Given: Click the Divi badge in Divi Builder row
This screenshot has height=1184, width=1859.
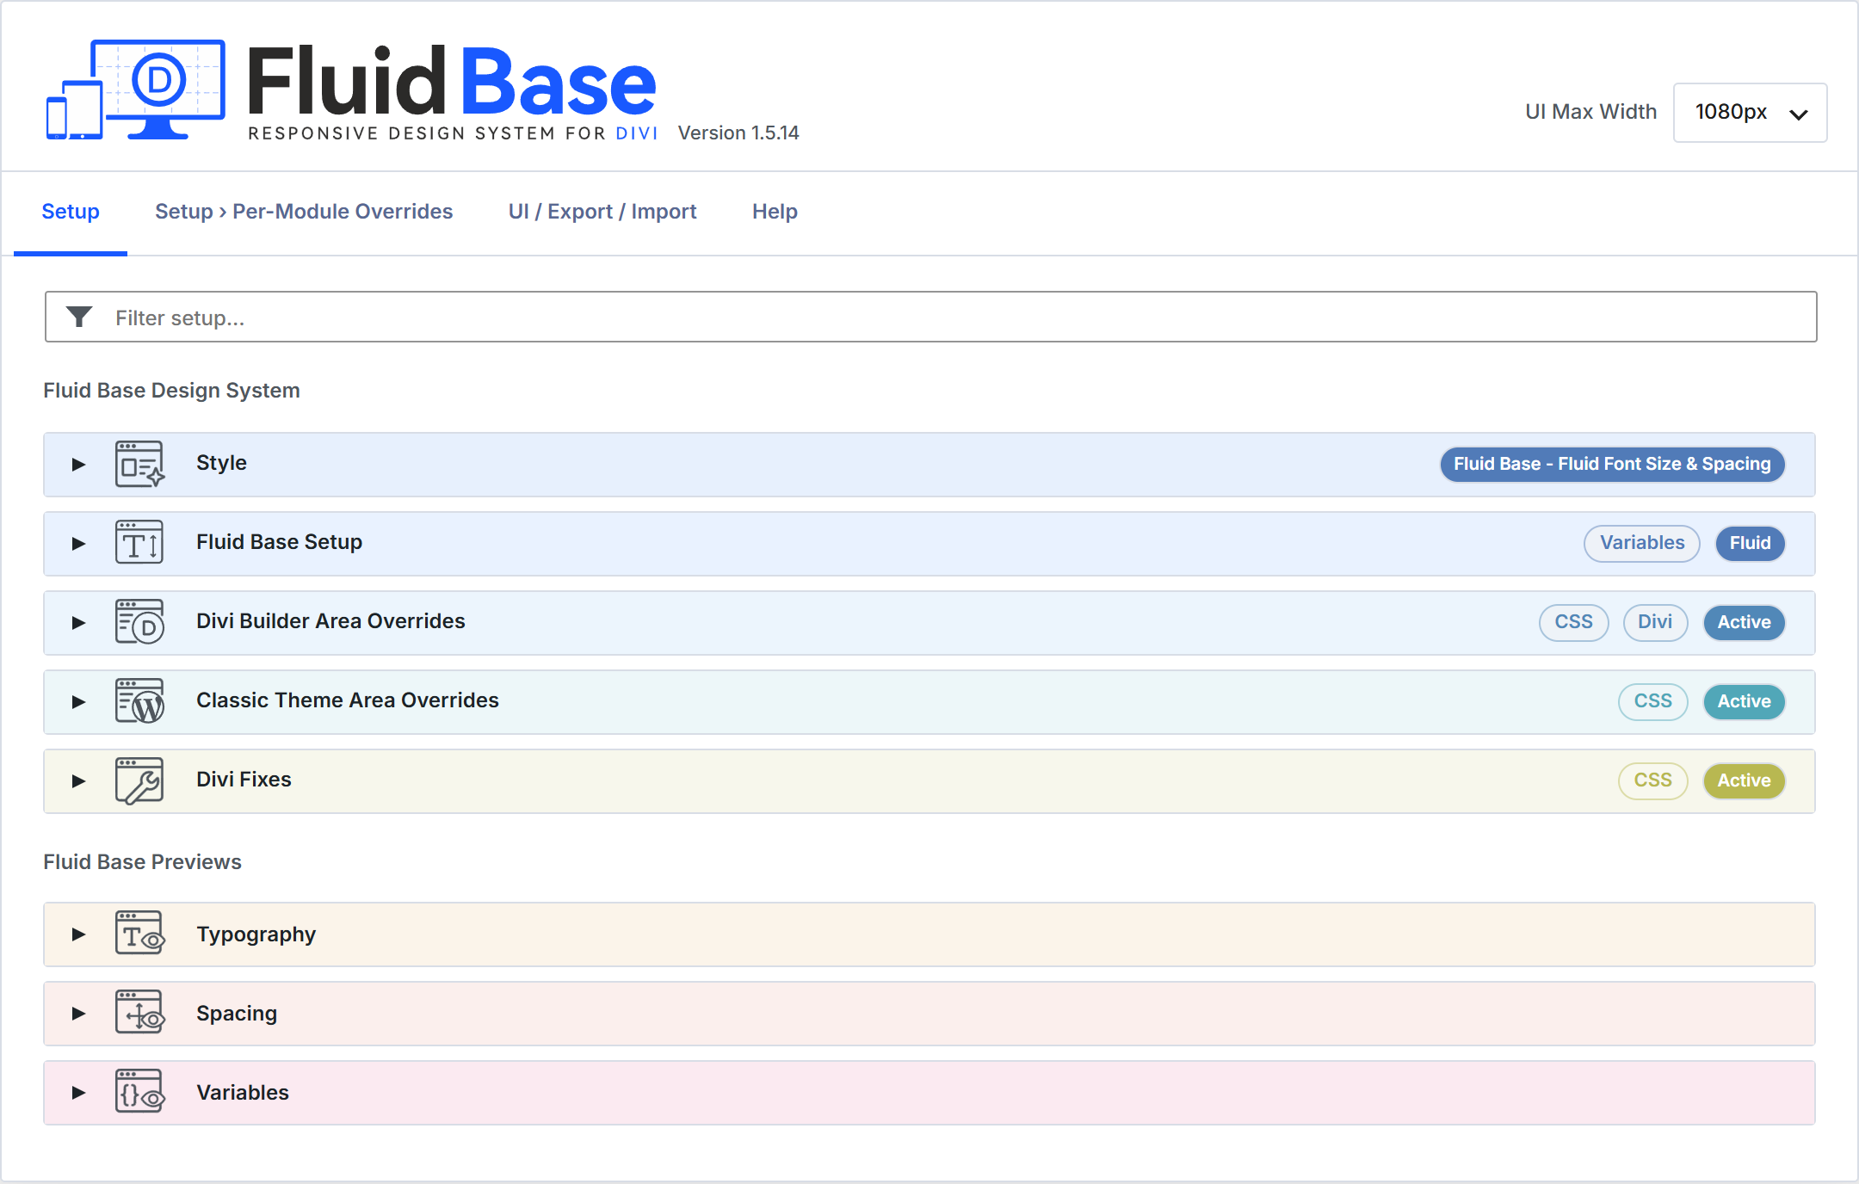Looking at the screenshot, I should (x=1655, y=623).
